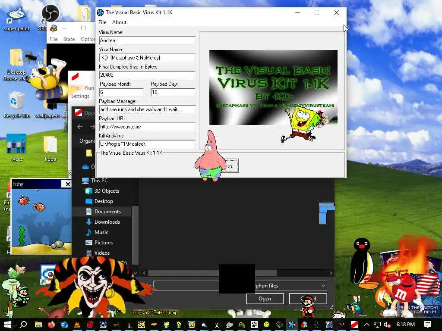Click the Payload Month field
442x331 pixels.
121,92
